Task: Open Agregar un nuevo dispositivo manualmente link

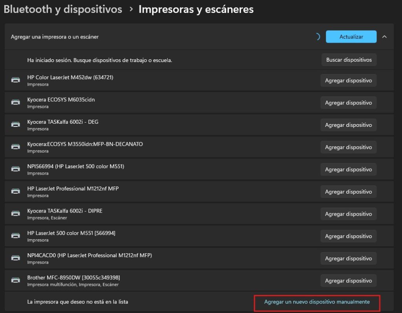Action: coord(317,302)
